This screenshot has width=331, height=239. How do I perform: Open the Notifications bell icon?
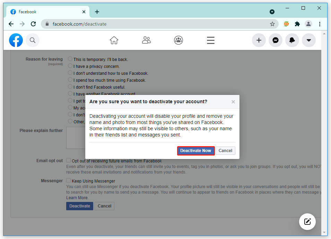292,40
